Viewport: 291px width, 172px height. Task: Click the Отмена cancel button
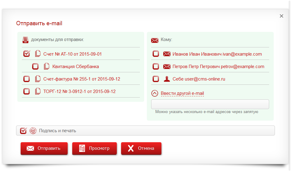click(x=141, y=148)
